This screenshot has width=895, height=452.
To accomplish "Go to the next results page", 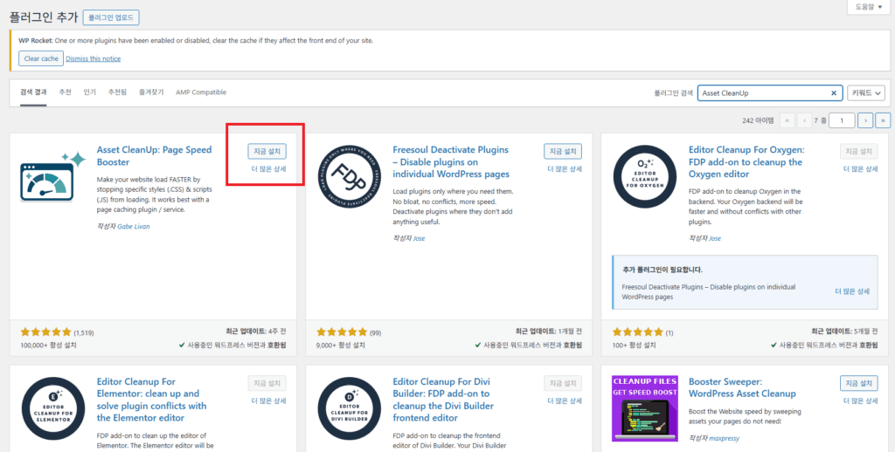I will pos(865,120).
